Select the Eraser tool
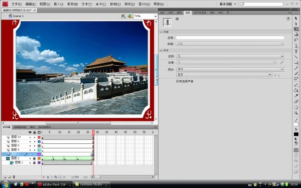Screen dimensions: 301x188 tap(296, 101)
